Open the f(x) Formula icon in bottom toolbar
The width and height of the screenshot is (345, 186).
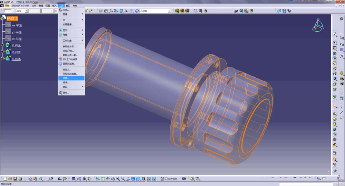[60, 179]
